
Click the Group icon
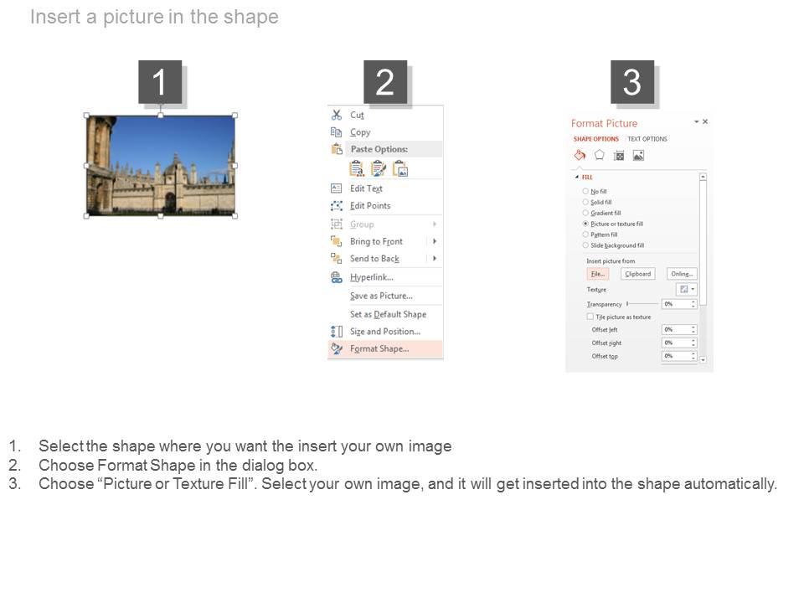[x=337, y=224]
